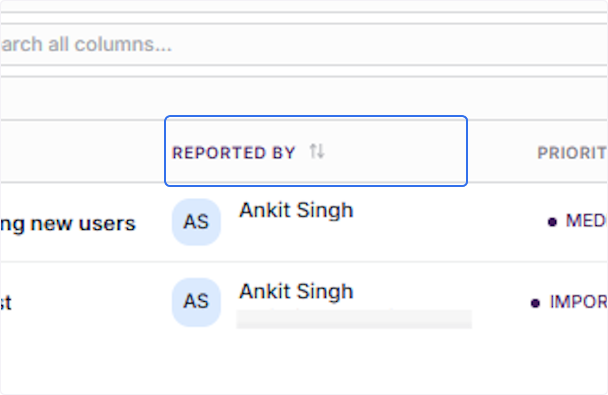Open Ankit Singh in the first row
Viewport: 608px width, 395px height.
pyautogui.click(x=296, y=210)
